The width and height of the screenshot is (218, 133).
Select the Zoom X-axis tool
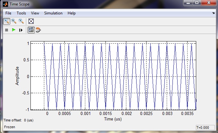14,21
